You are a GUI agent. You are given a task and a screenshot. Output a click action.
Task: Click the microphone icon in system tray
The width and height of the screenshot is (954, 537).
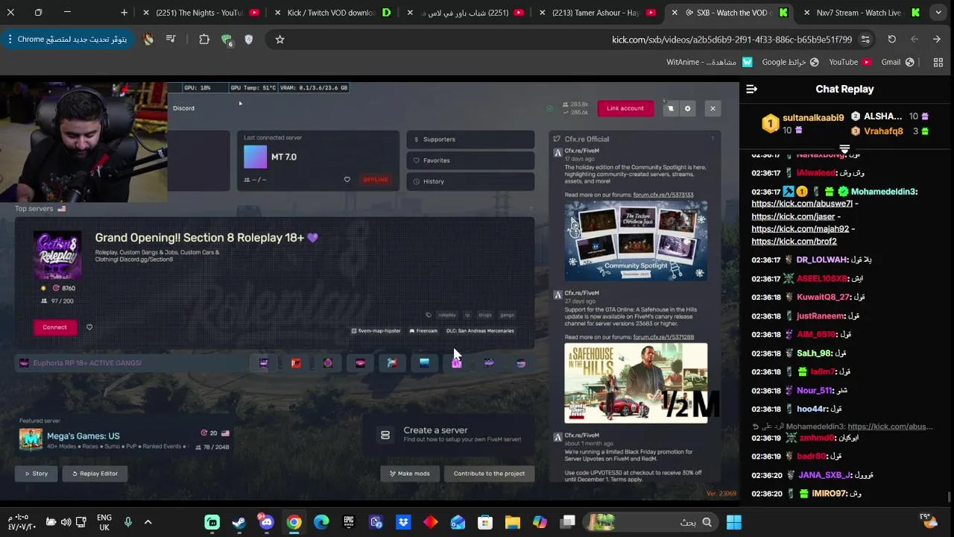click(x=128, y=522)
